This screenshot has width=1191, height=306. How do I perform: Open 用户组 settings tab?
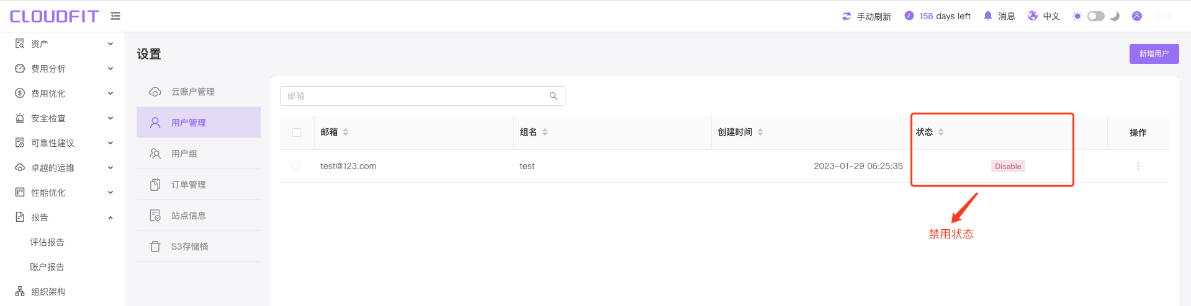point(199,154)
